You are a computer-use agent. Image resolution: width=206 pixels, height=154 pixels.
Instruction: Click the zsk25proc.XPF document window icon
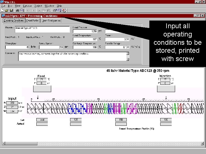[3, 16]
